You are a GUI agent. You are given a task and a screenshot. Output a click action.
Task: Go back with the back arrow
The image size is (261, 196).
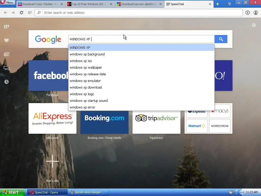tap(5, 13)
